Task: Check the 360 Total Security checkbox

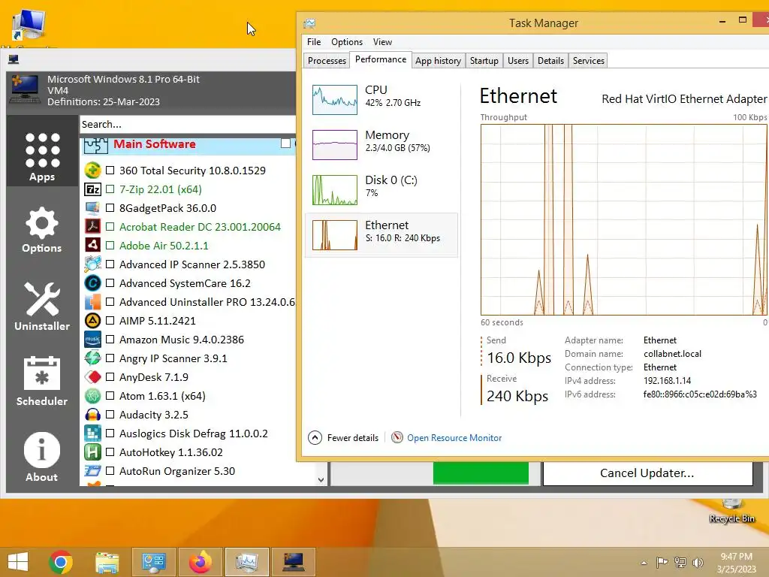Action: (110, 171)
